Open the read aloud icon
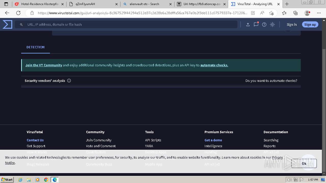Viewport: 326px width, 183px height. tap(262, 13)
